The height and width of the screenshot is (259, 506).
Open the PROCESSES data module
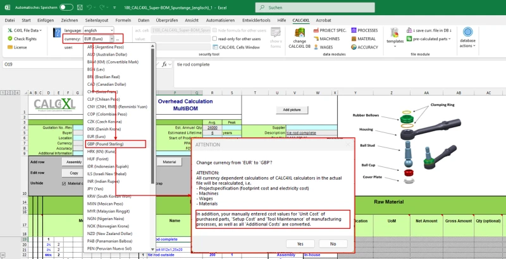(364, 30)
